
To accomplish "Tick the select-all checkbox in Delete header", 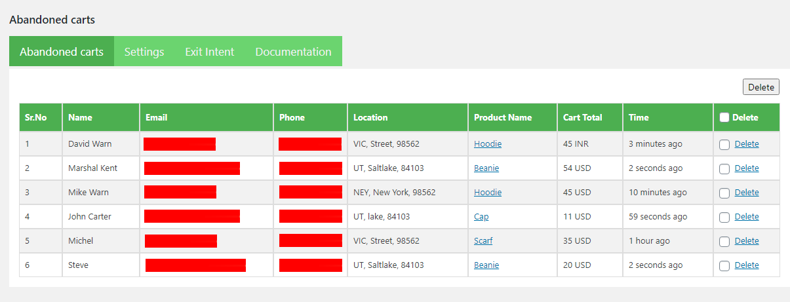I will point(724,117).
